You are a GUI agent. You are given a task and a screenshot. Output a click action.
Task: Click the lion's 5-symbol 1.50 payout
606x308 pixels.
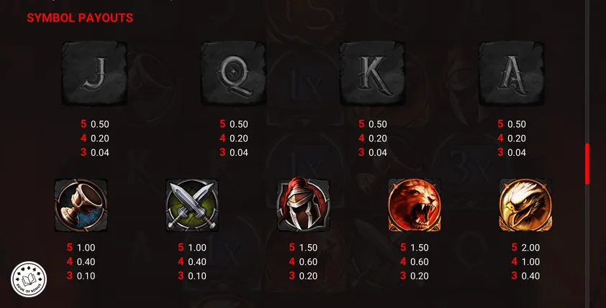pyautogui.click(x=420, y=248)
